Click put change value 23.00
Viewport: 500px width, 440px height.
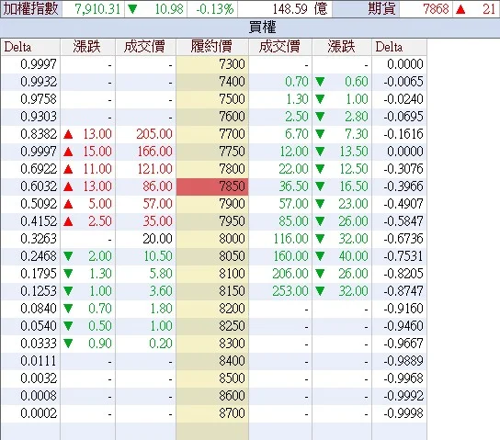353,204
